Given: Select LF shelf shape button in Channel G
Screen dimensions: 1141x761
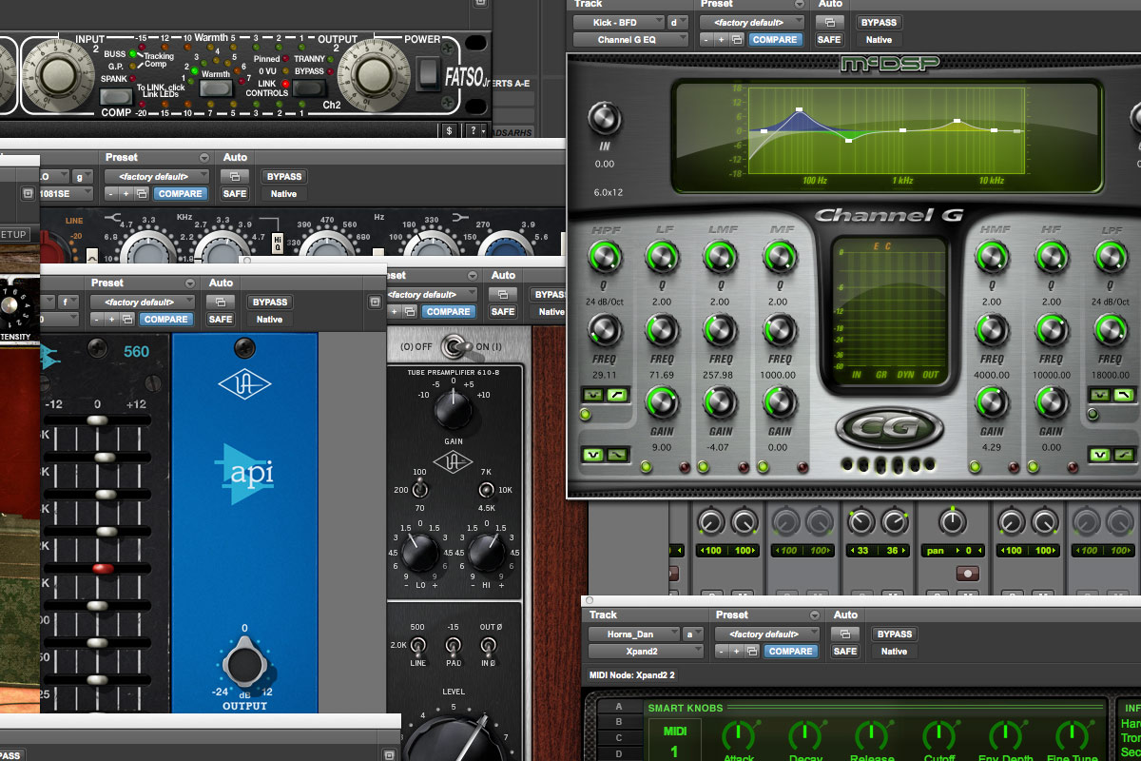Looking at the screenshot, I should pyautogui.click(x=615, y=455).
